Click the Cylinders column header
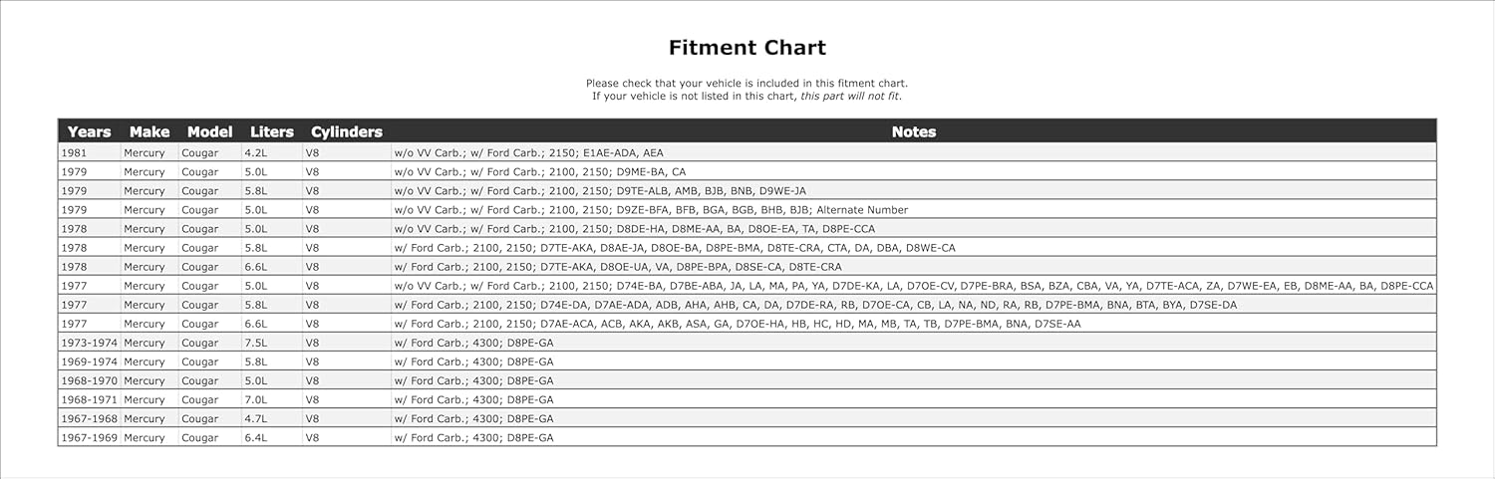Screen dimensions: 1495x479 click(346, 131)
